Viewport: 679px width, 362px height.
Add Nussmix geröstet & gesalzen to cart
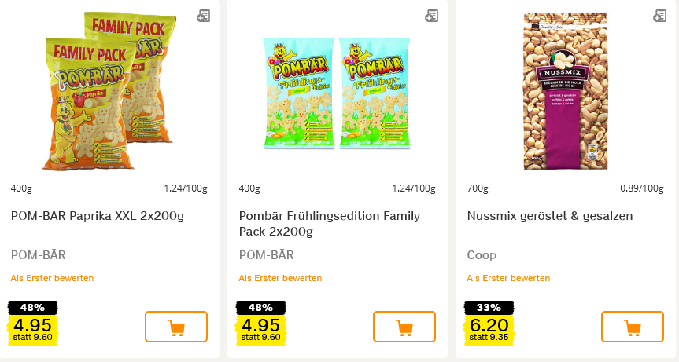(x=633, y=327)
